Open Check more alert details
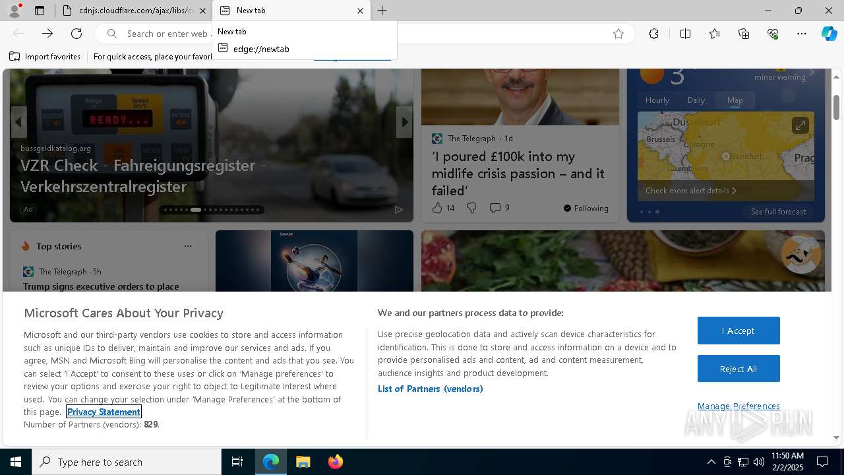This screenshot has height=475, width=844. pyautogui.click(x=691, y=191)
